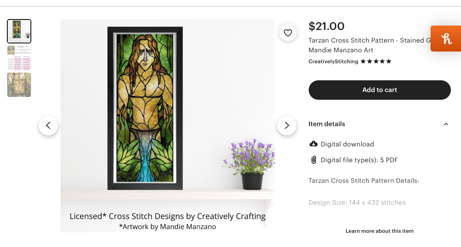Click the $21.00 price text
Screen dimensions: 461x247
(326, 26)
